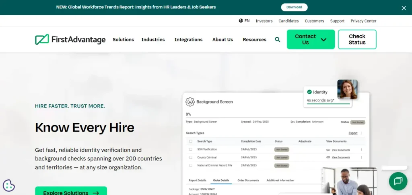Screen dimensions: 412x195
Task: Check the SSN Verification checkbox
Action: coord(191,149)
